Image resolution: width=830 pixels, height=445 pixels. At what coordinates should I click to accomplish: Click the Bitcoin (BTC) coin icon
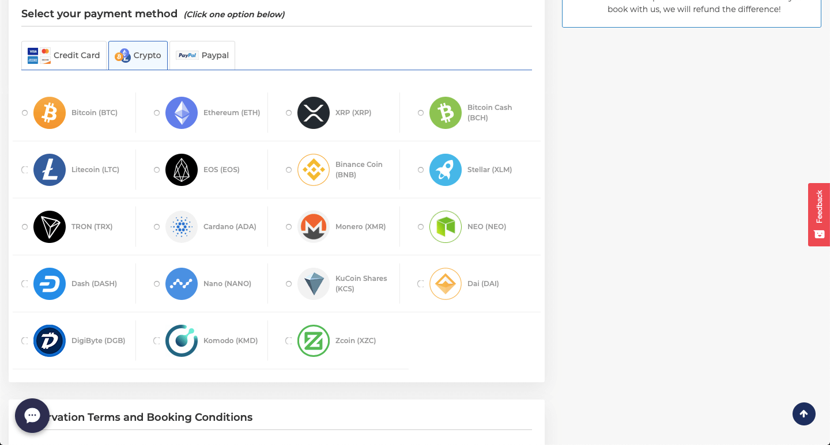coord(50,113)
